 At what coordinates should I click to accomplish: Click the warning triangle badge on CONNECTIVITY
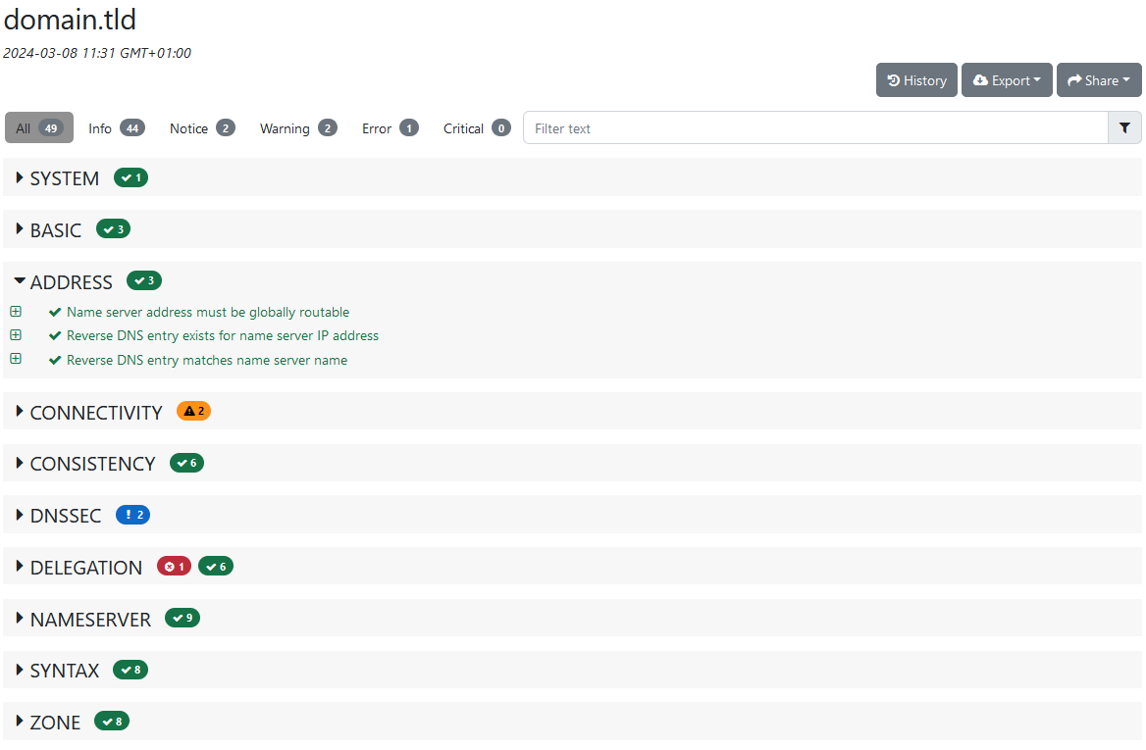193,410
